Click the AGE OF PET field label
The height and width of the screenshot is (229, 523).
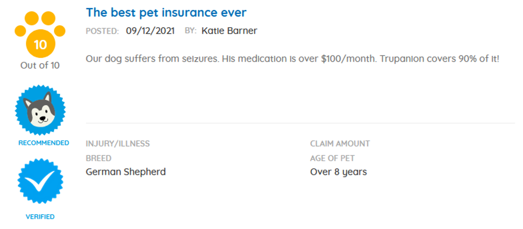332,158
